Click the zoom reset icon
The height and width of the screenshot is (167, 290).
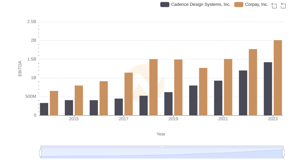[283, 5]
